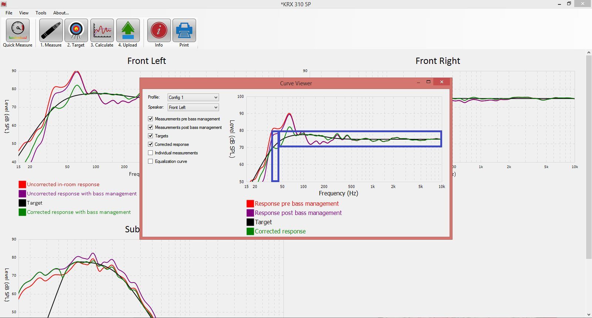This screenshot has height=318, width=592.
Task: Click black Target swatch in Curve Viewer
Action: click(250, 222)
